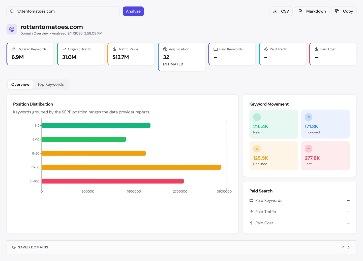
Task: Click the green plus icon for New keywords
Action: pyautogui.click(x=257, y=117)
